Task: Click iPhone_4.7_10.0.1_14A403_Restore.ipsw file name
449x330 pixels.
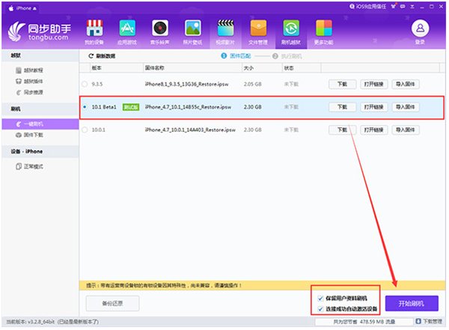Action: (x=190, y=129)
